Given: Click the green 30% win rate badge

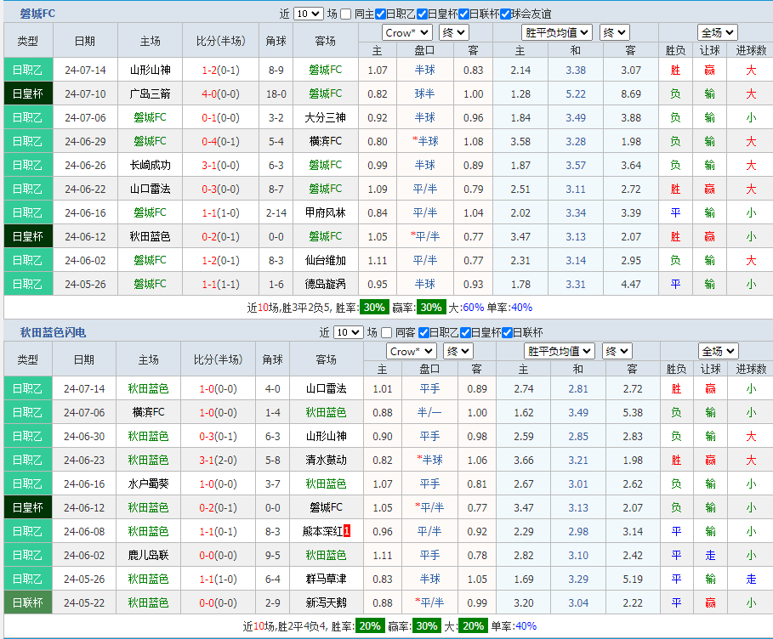Looking at the screenshot, I should coord(374,308).
